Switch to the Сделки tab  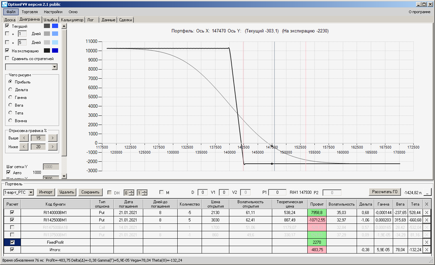click(126, 20)
